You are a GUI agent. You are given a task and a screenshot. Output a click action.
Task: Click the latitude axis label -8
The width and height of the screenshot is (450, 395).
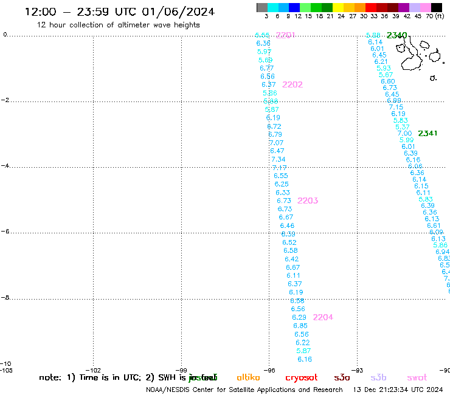[x=5, y=298]
